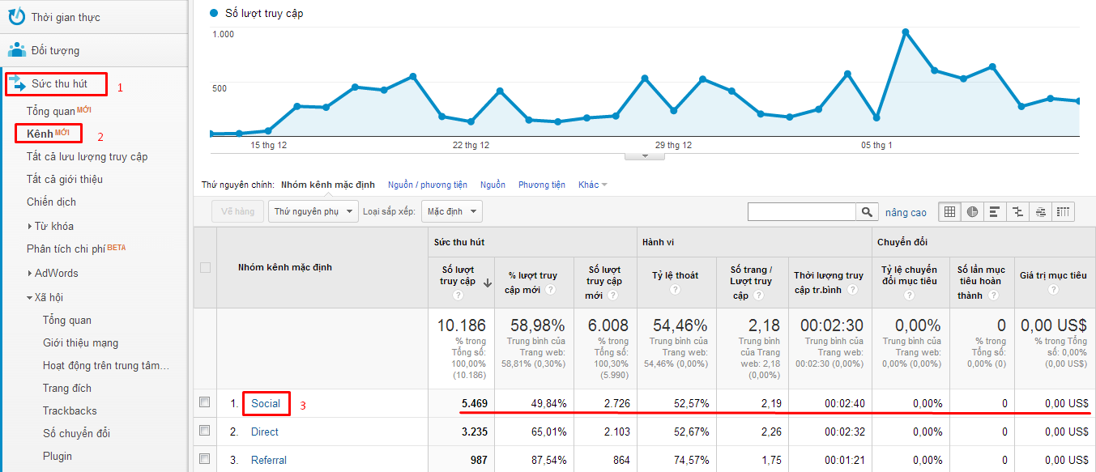
Task: Switch to pivot table view icon
Action: (x=1063, y=212)
